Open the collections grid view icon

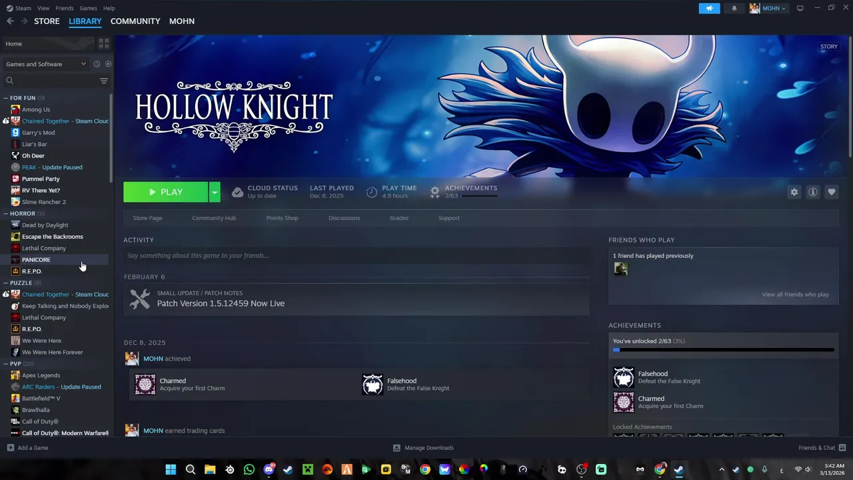[x=104, y=43]
